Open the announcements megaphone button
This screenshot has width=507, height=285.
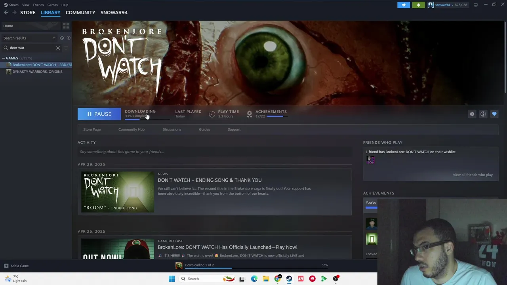click(404, 5)
